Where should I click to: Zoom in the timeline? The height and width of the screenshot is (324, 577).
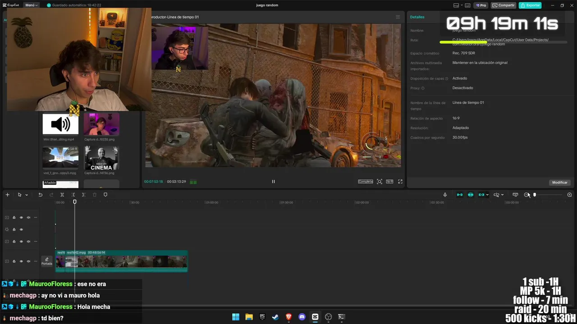pos(569,195)
